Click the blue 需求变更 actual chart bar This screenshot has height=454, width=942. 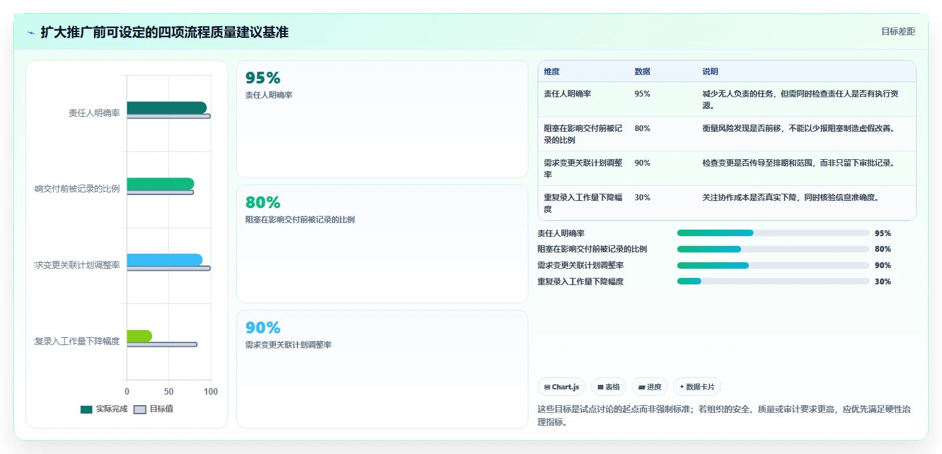pos(164,260)
